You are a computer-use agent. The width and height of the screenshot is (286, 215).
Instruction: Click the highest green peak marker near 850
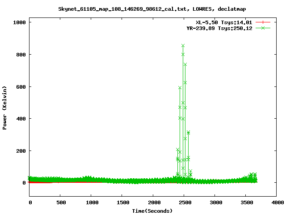(x=183, y=46)
